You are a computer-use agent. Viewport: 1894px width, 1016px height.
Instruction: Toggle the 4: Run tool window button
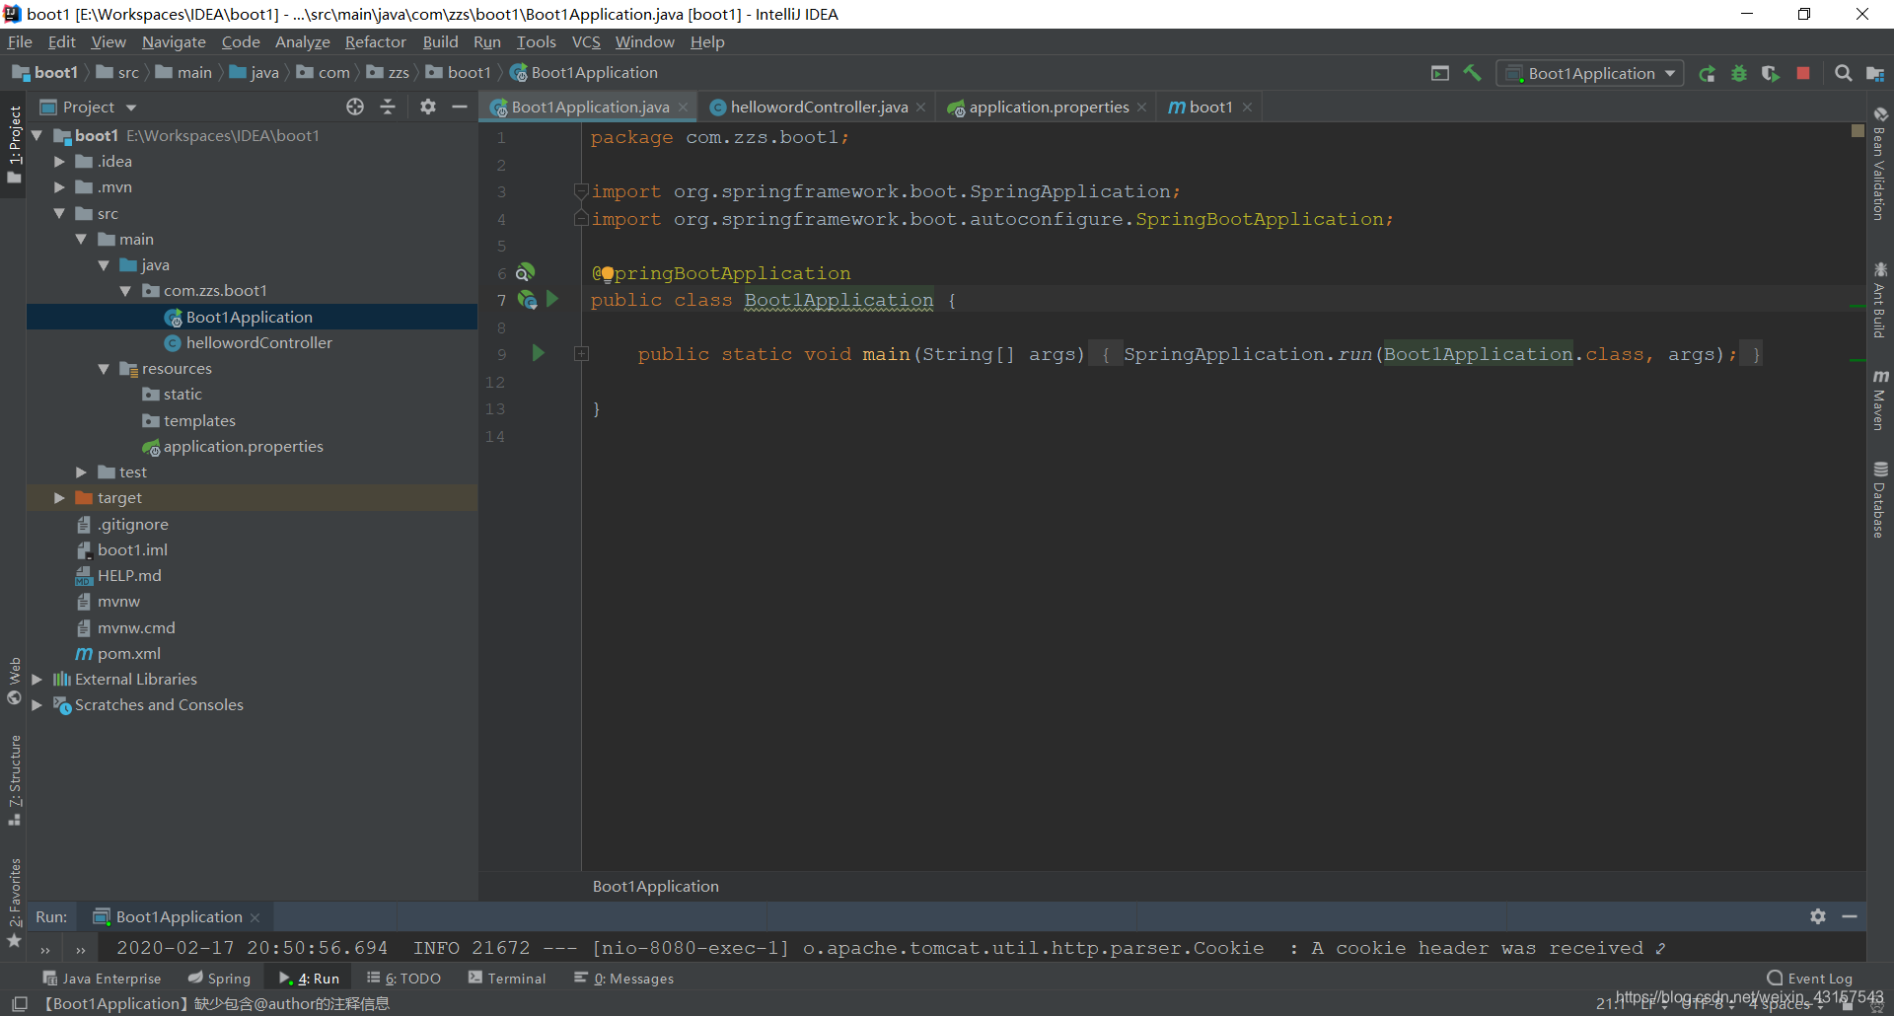tap(310, 979)
